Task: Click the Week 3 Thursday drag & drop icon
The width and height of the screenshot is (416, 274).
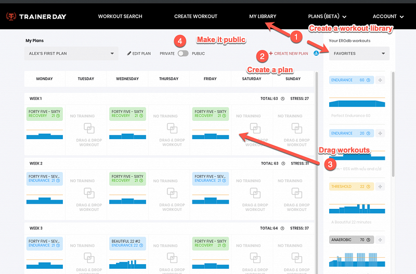Action: tap(172, 258)
